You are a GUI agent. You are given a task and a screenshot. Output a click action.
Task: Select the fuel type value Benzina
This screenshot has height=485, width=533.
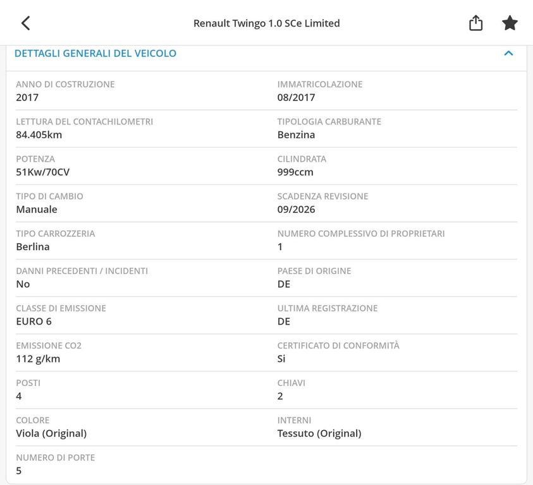(x=296, y=135)
